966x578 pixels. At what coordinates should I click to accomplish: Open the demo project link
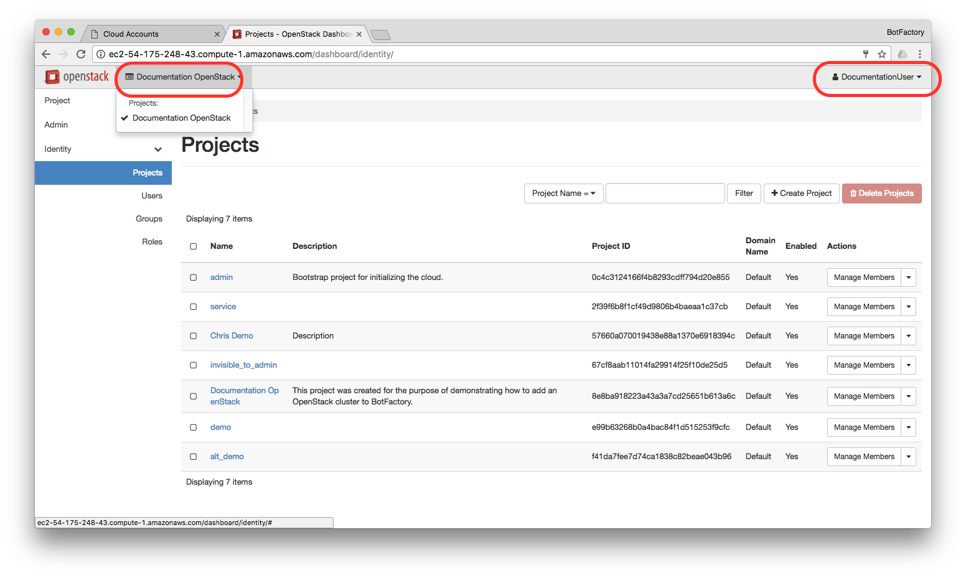[220, 427]
